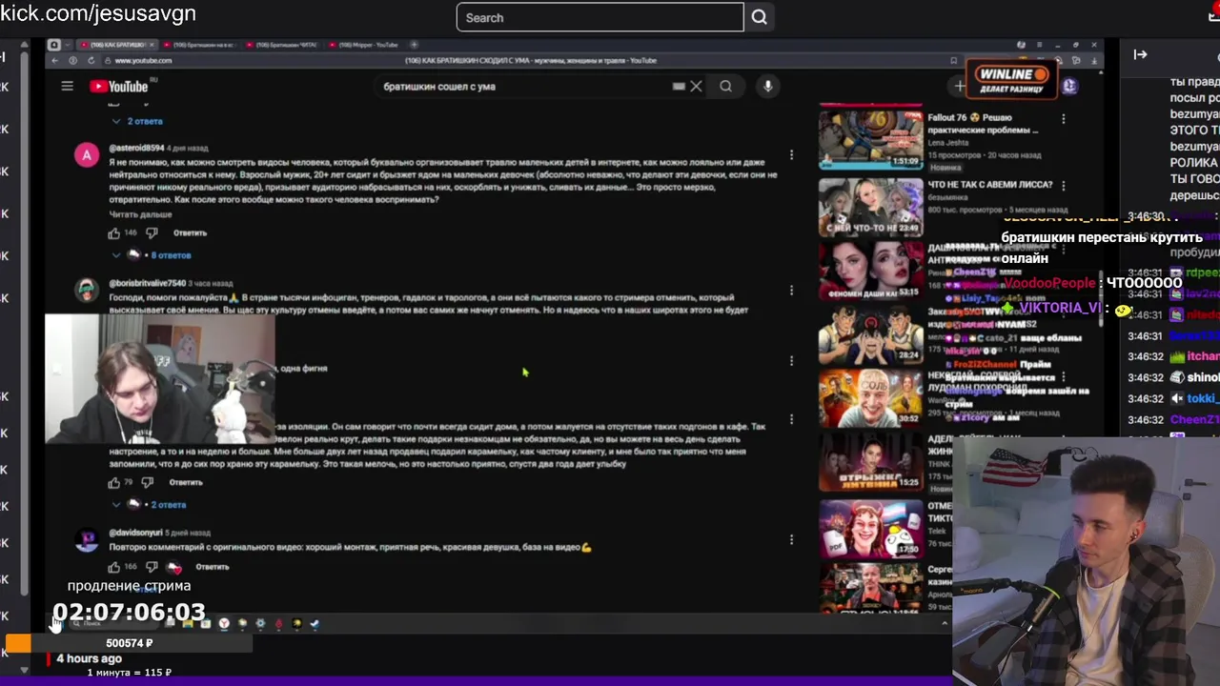Like the comment with 79 likes

(x=114, y=482)
